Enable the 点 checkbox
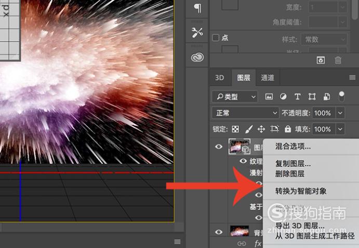The width and height of the screenshot is (359, 248). click(216, 37)
